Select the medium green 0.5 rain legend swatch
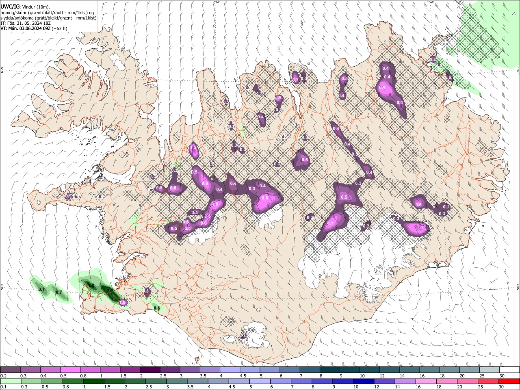The height and width of the screenshot is (390, 520). (x=52, y=381)
